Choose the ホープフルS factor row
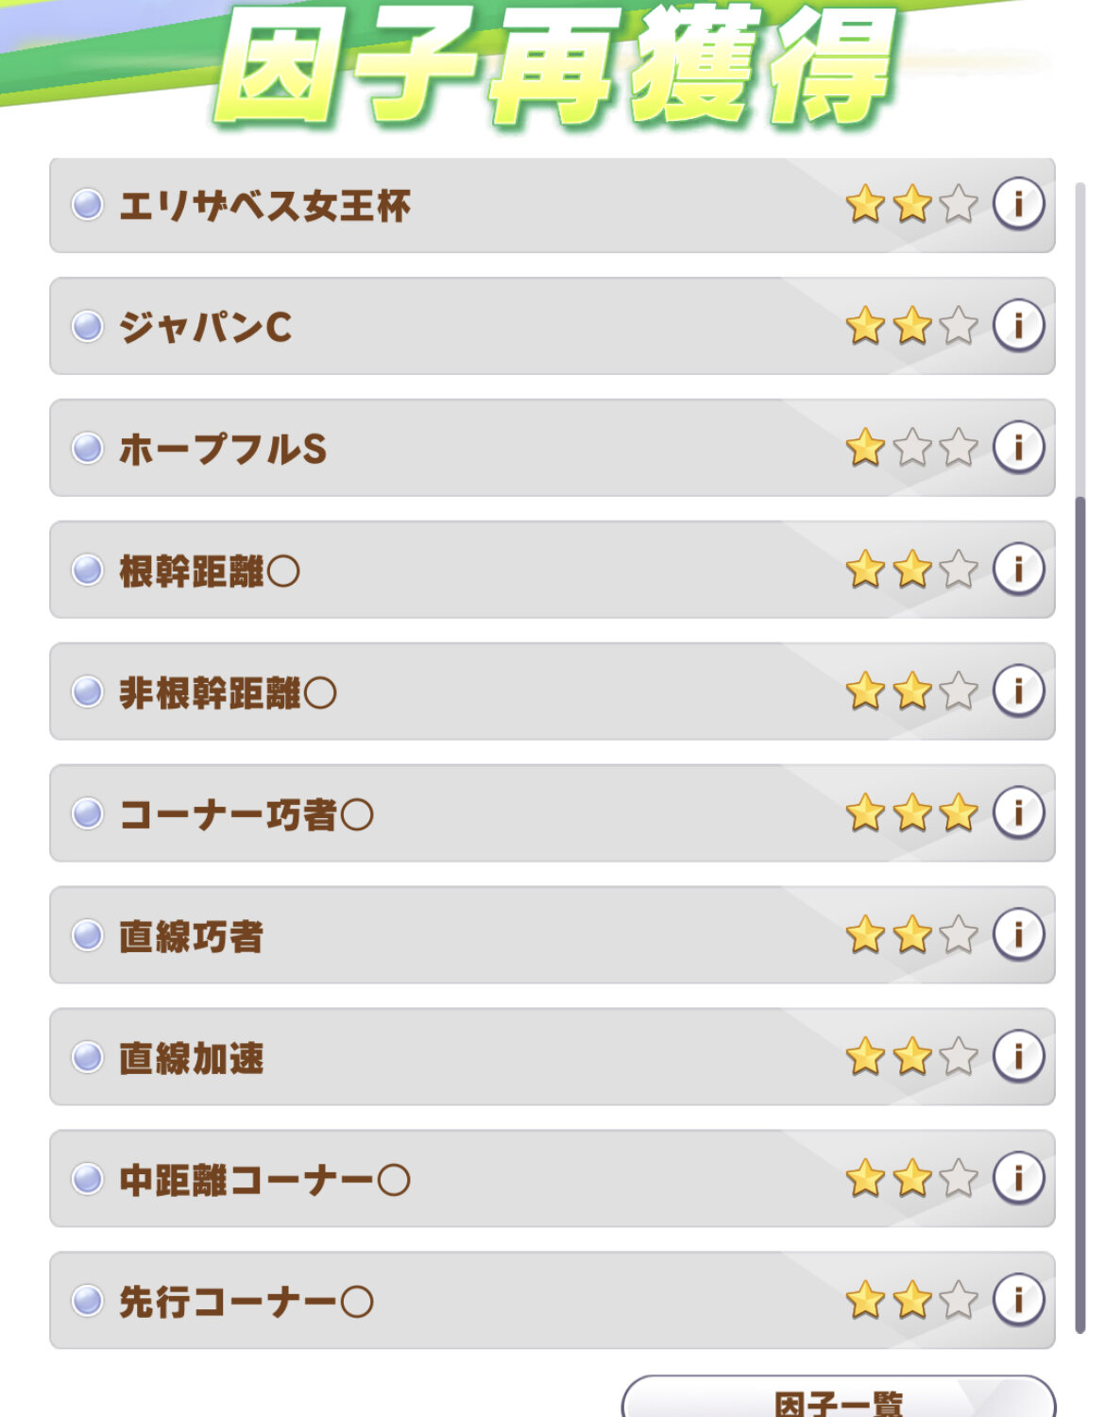 552,448
